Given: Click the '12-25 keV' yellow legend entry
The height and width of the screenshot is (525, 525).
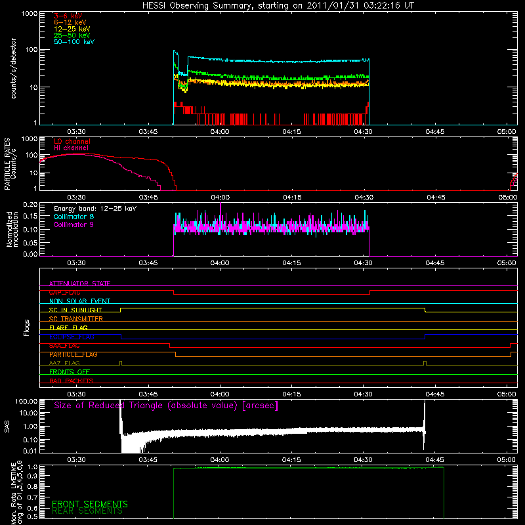Looking at the screenshot, I should (72, 29).
